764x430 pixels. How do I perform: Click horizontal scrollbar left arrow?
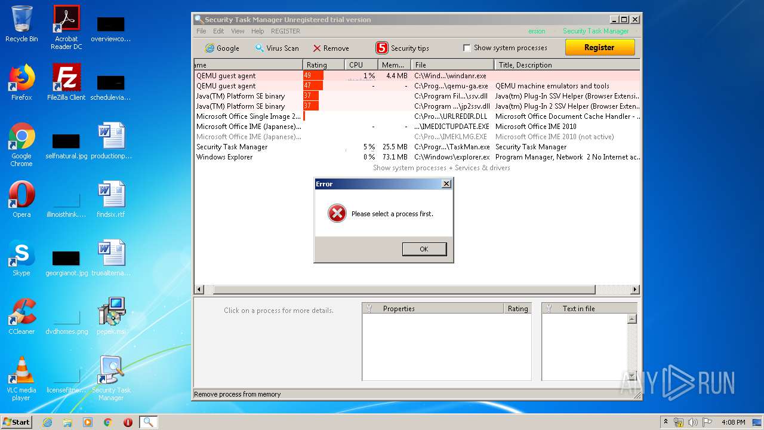pyautogui.click(x=199, y=290)
